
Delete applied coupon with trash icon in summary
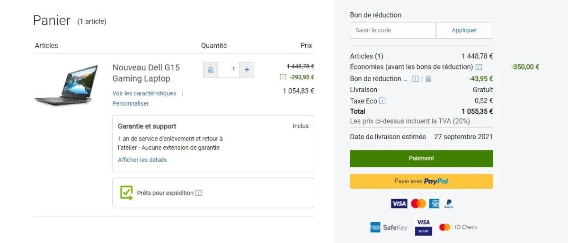coord(428,79)
